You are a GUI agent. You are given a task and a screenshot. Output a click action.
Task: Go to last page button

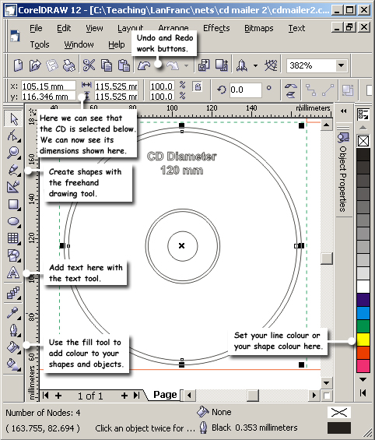click(136, 396)
